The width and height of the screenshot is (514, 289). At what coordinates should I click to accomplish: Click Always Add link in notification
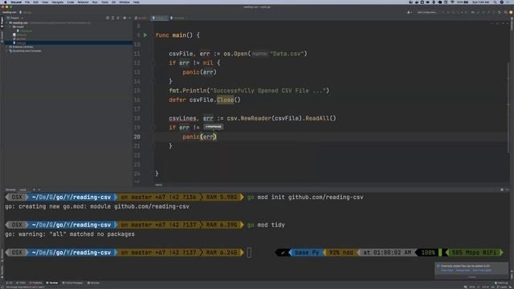(x=463, y=271)
